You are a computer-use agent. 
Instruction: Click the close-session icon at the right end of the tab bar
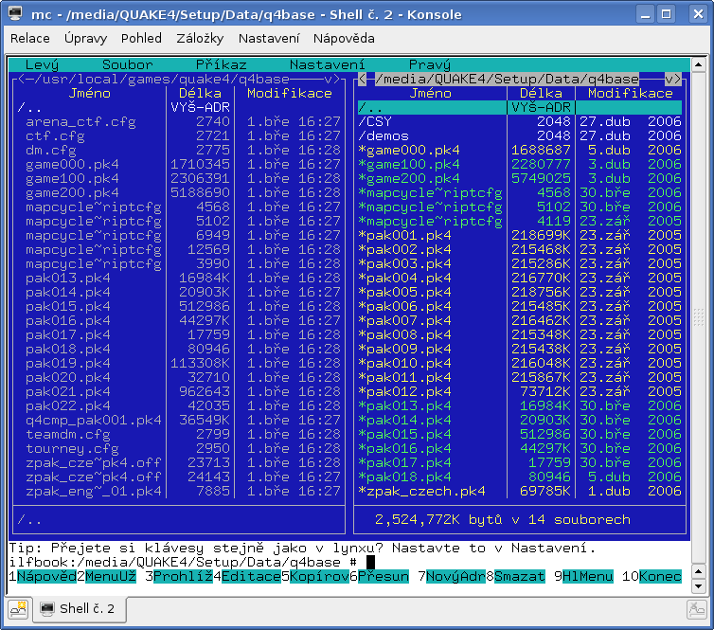697,609
